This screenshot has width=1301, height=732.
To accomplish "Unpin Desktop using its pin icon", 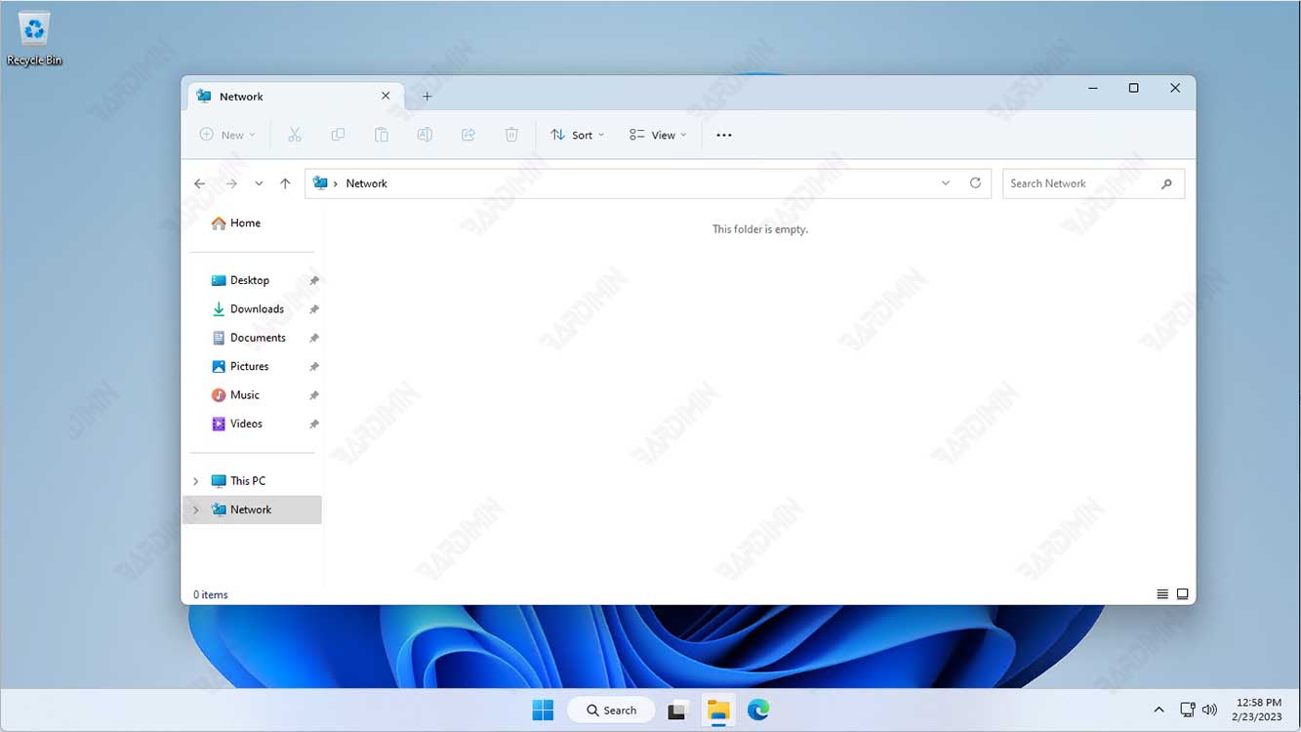I will coord(314,281).
